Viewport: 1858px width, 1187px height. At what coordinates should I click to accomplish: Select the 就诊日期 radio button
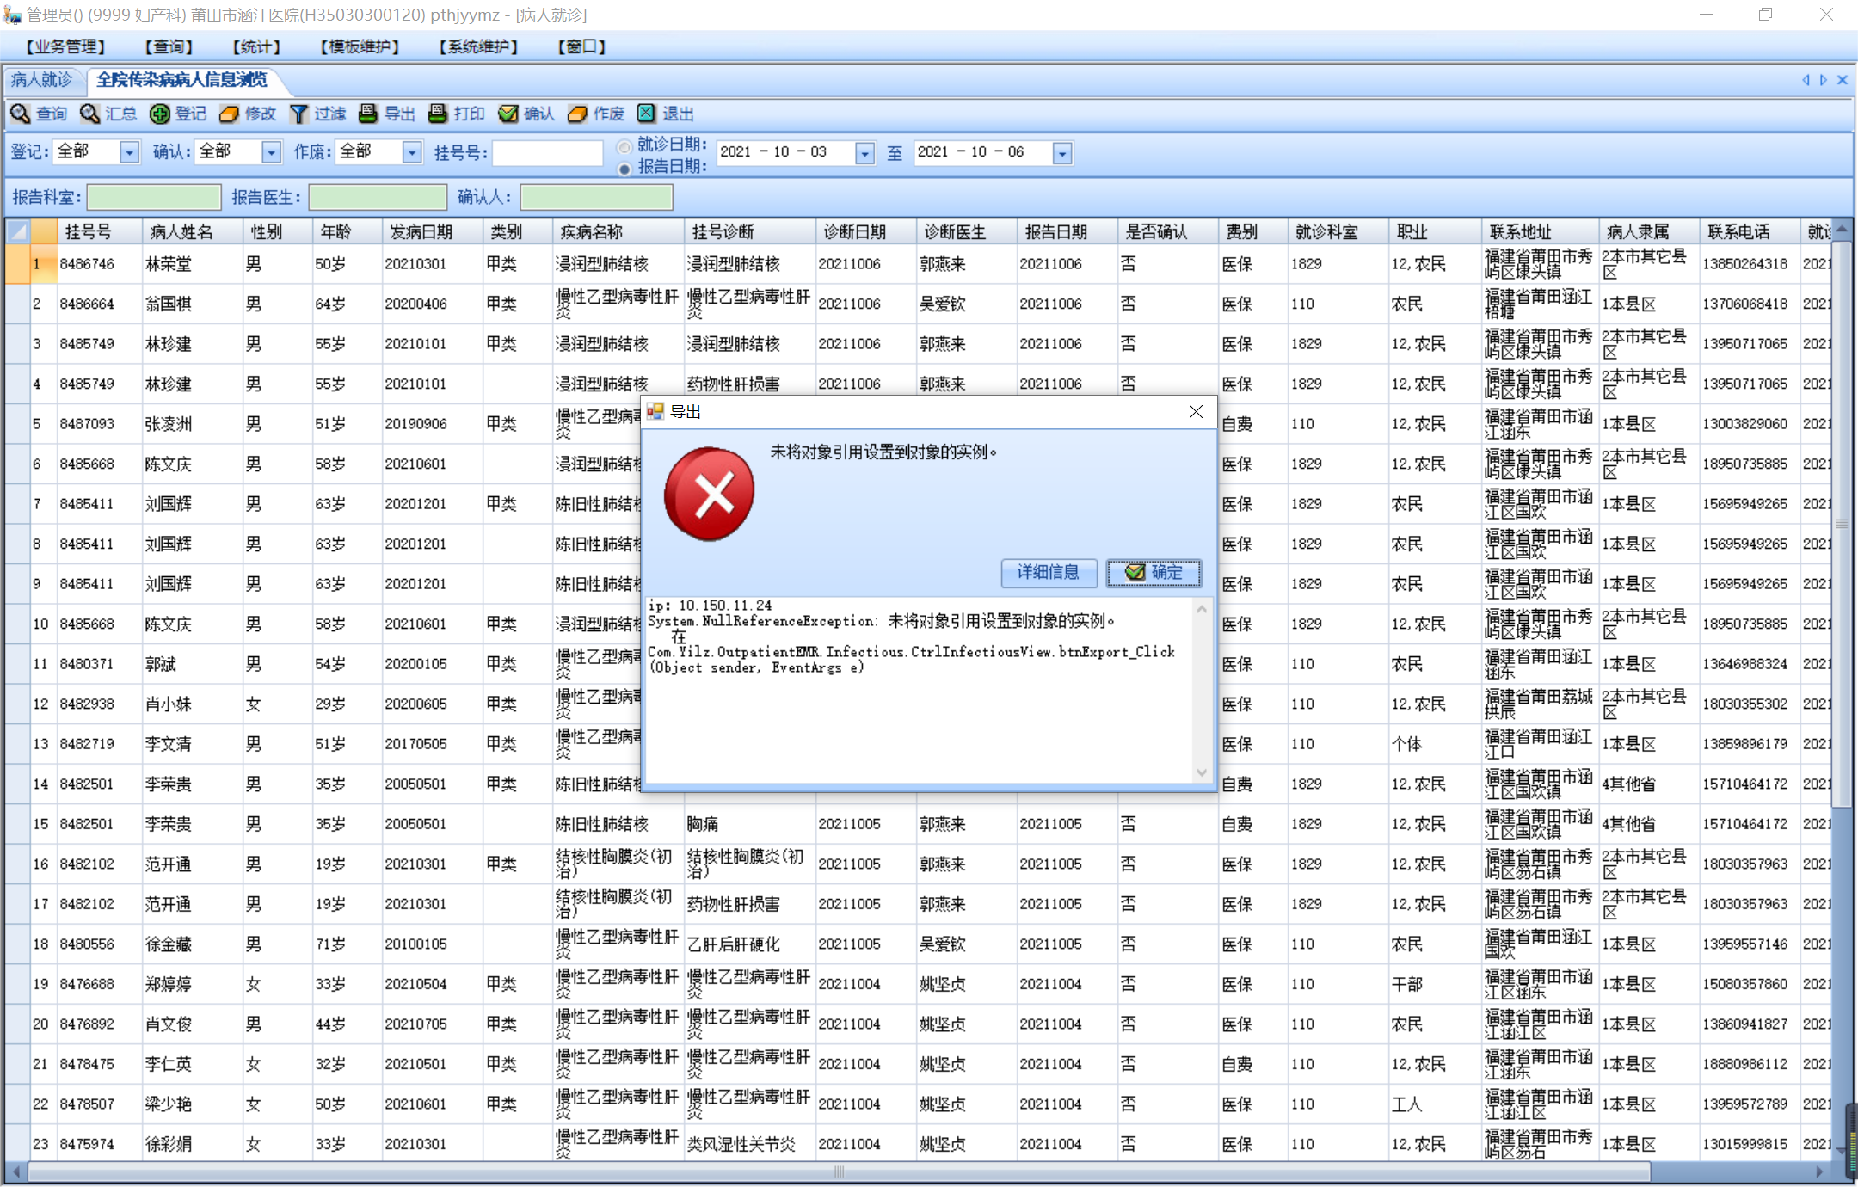624,146
